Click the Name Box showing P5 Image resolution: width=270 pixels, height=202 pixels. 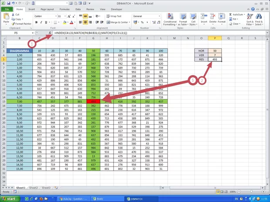coord(16,33)
